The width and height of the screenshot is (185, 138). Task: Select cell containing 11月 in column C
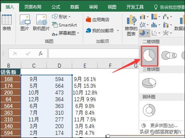pos(34,120)
